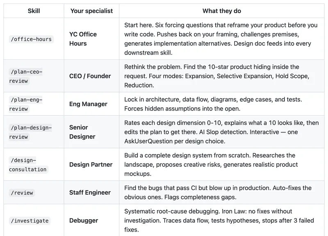Click the description starting 'Start here. Six forcing'

pyautogui.click(x=221, y=39)
